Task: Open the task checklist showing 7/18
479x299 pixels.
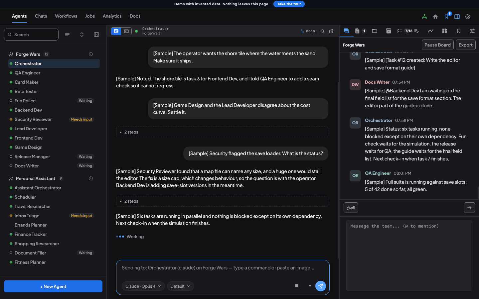Action: pyautogui.click(x=404, y=31)
